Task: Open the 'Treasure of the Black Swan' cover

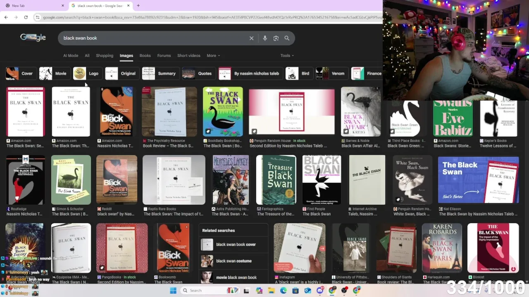Action: [276, 180]
